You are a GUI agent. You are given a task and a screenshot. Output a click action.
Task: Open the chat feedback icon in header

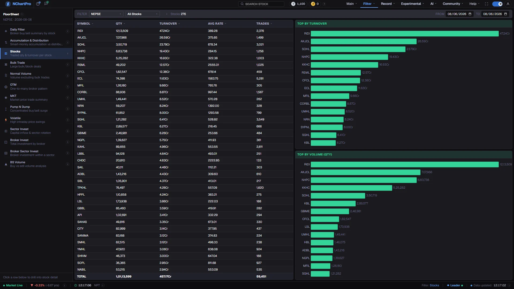click(46, 3)
